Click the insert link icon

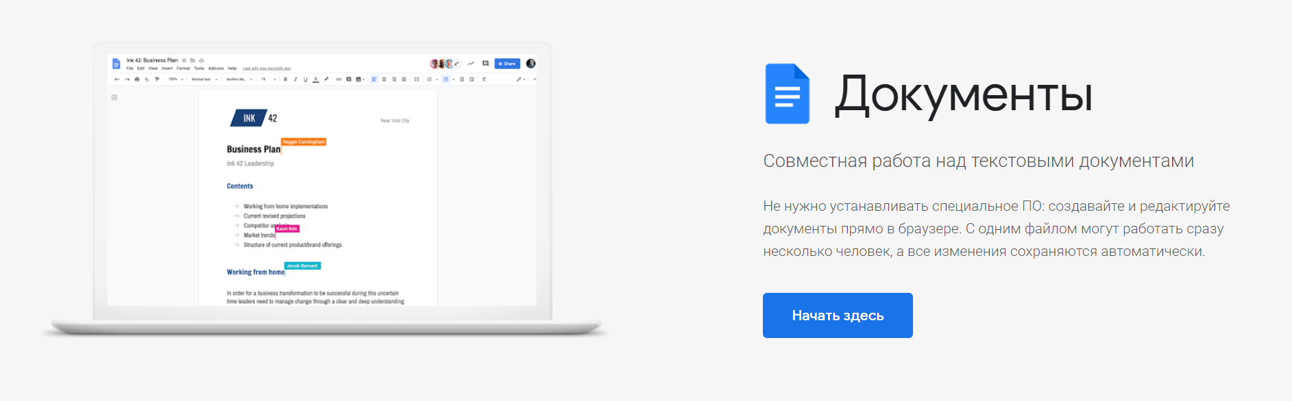coord(339,79)
